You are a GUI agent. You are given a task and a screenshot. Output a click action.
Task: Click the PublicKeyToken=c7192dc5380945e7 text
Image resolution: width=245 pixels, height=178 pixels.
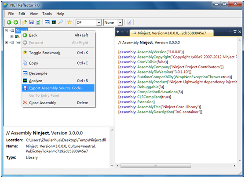click(57, 151)
